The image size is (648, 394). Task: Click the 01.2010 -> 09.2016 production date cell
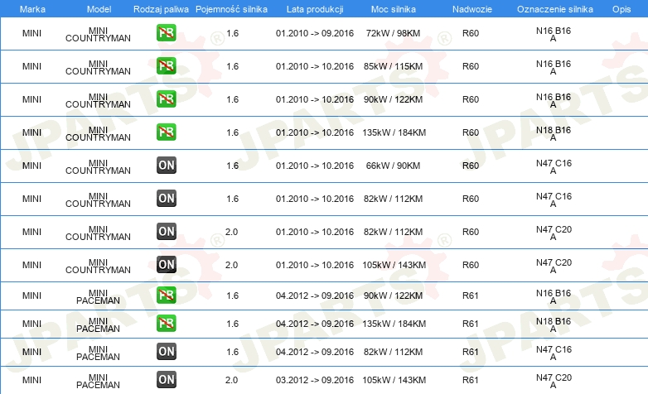(x=315, y=33)
